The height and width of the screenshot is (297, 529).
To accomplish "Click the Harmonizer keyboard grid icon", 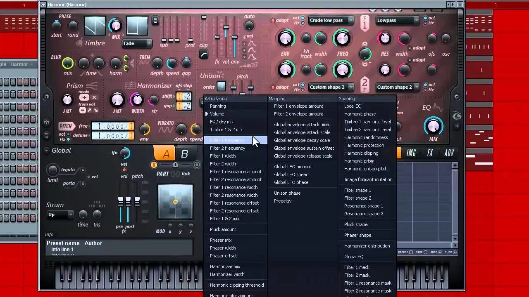I will [x=130, y=85].
